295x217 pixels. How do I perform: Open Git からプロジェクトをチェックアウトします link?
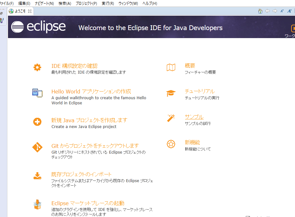pos(95,146)
